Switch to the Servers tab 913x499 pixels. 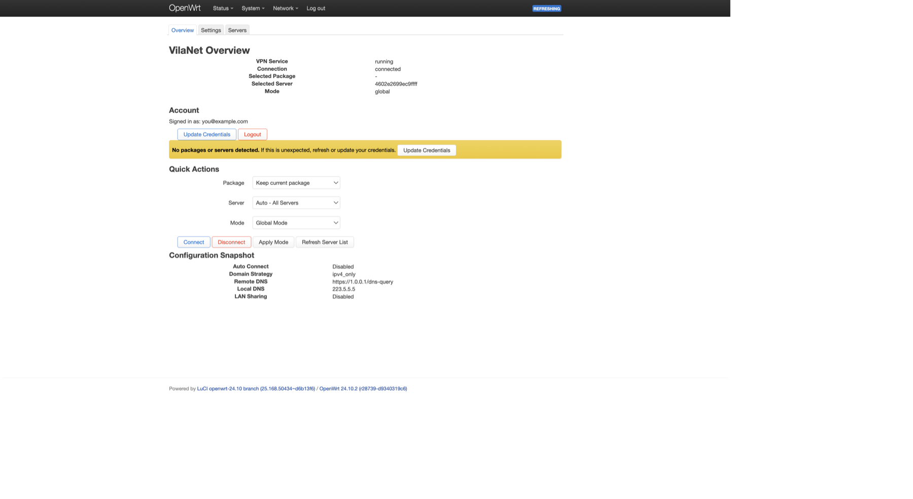tap(237, 30)
